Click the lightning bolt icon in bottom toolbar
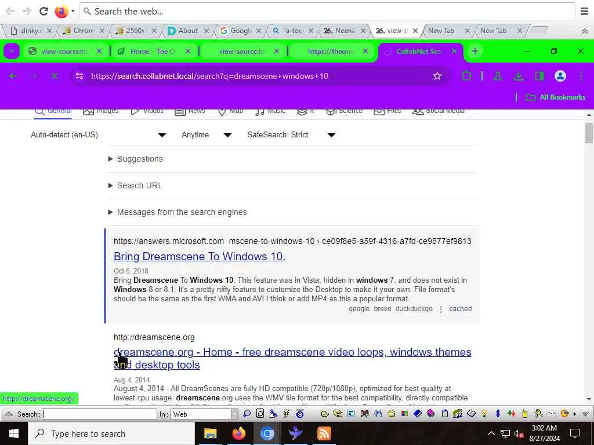Image resolution: width=594 pixels, height=445 pixels. point(287,414)
